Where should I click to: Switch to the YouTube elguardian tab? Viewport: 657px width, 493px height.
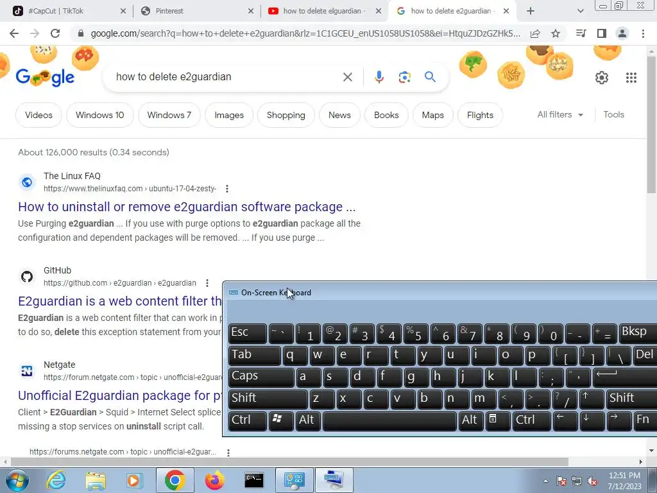coord(324,11)
